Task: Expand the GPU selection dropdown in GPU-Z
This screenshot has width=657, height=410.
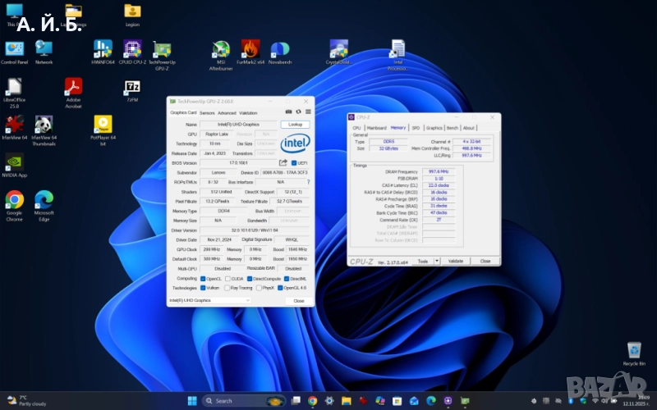Action: (247, 300)
